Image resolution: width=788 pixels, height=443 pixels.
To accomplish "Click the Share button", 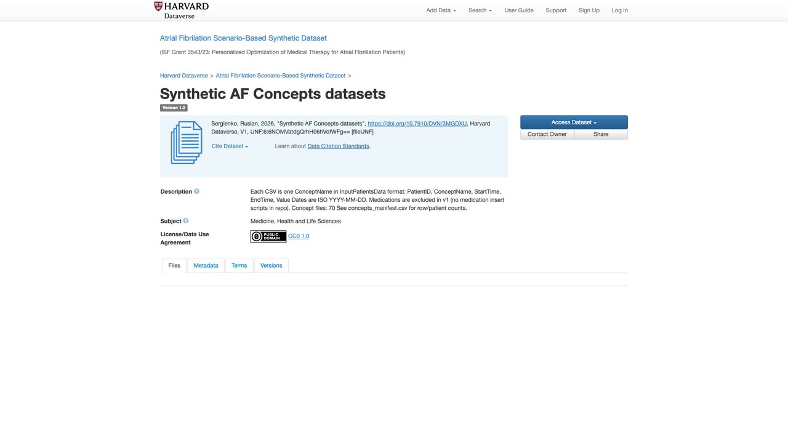I will pos(601,134).
